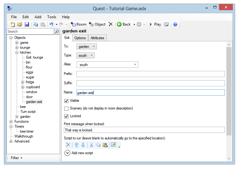The image size is (239, 169).
Task: Open a game file with folder icon
Action: click(x=20, y=24)
